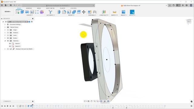Click the Select cursor icon
This screenshot has height=109, width=194.
coord(132,12)
